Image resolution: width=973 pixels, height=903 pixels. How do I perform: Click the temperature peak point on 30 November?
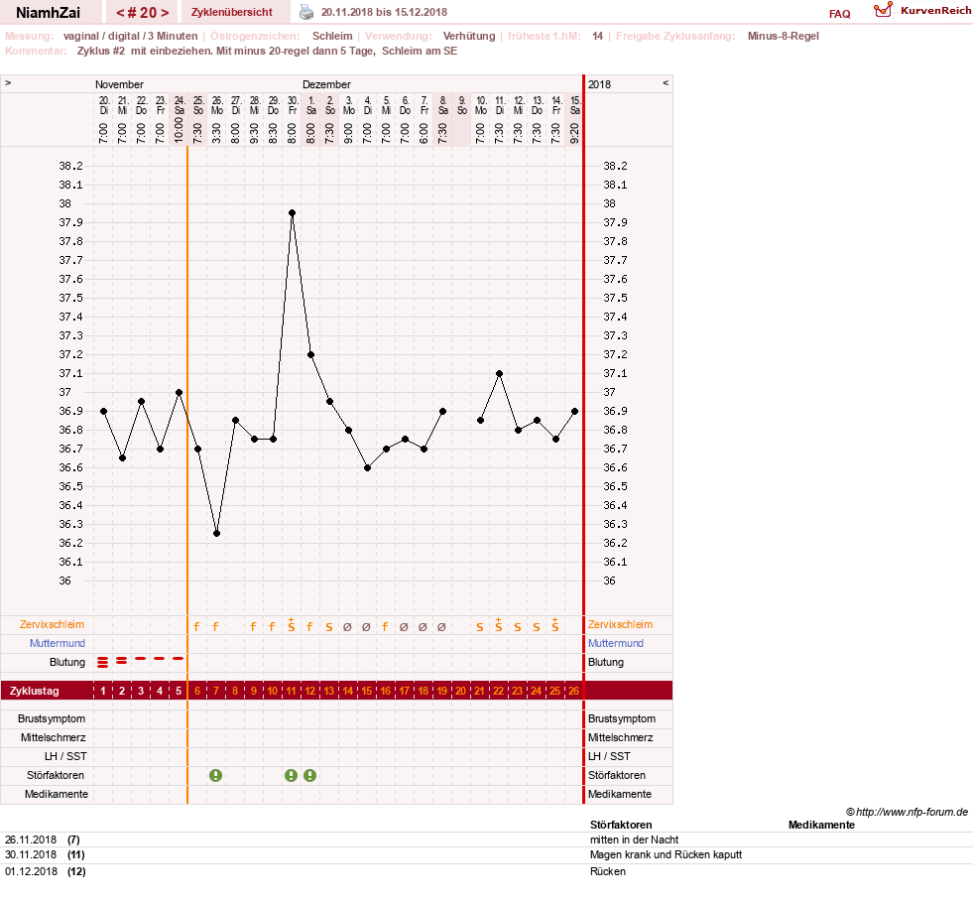(x=292, y=213)
